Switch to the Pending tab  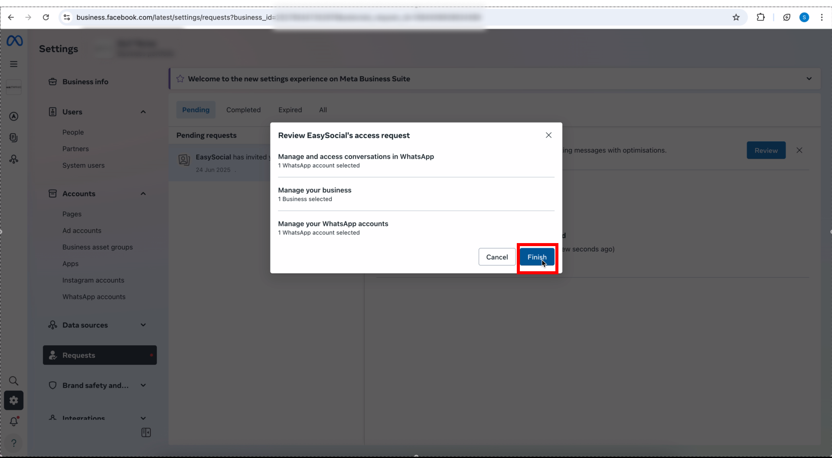click(x=196, y=110)
